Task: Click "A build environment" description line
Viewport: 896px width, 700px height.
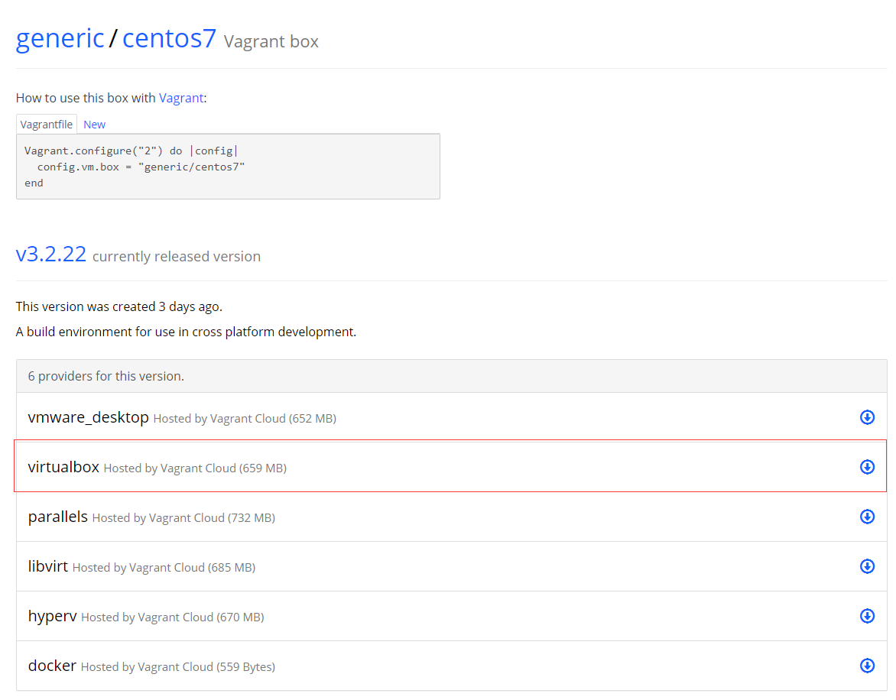Action: coord(186,332)
